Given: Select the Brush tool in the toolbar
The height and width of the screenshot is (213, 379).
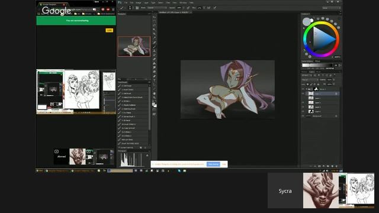Looking at the screenshot, I should [154, 47].
